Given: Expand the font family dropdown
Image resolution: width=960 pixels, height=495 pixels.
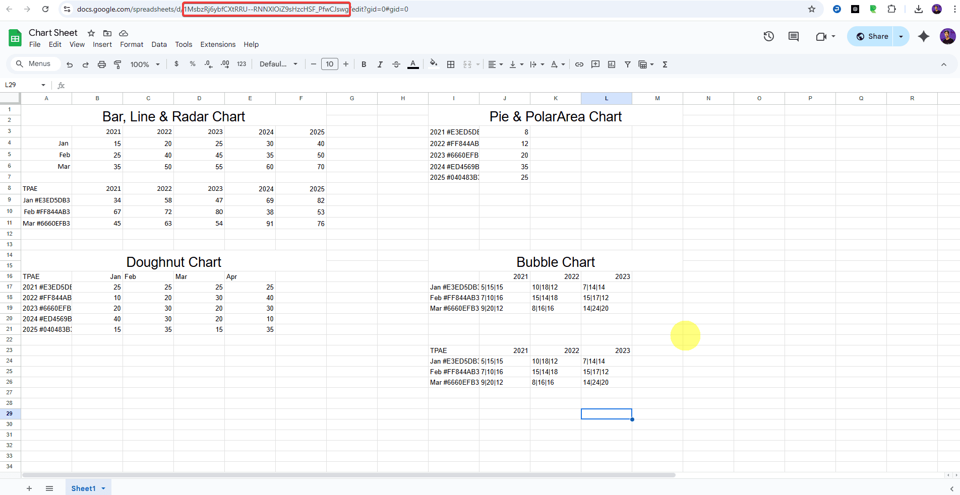Looking at the screenshot, I should click(278, 64).
